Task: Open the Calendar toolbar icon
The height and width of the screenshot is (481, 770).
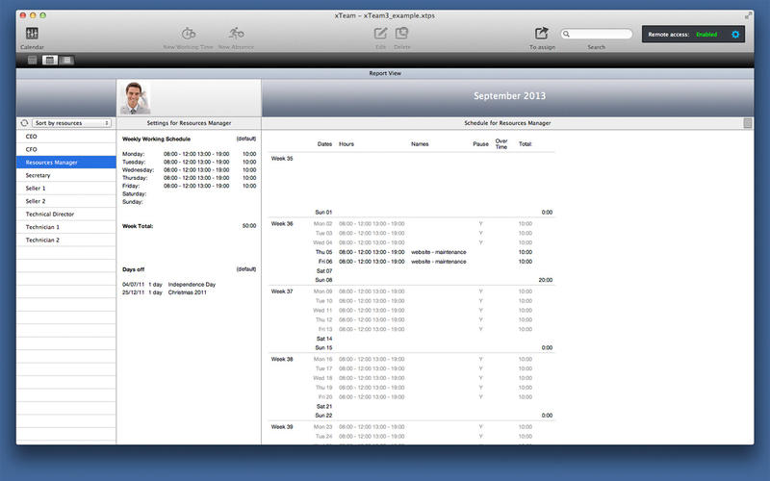Action: 32,34
